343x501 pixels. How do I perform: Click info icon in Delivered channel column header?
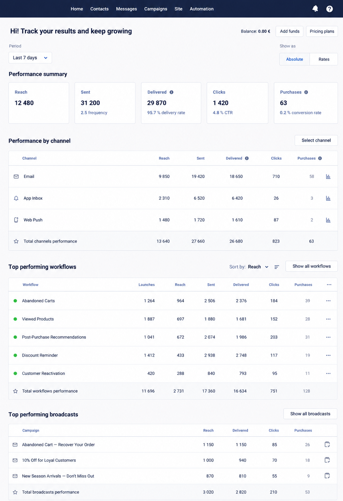pyautogui.click(x=247, y=158)
